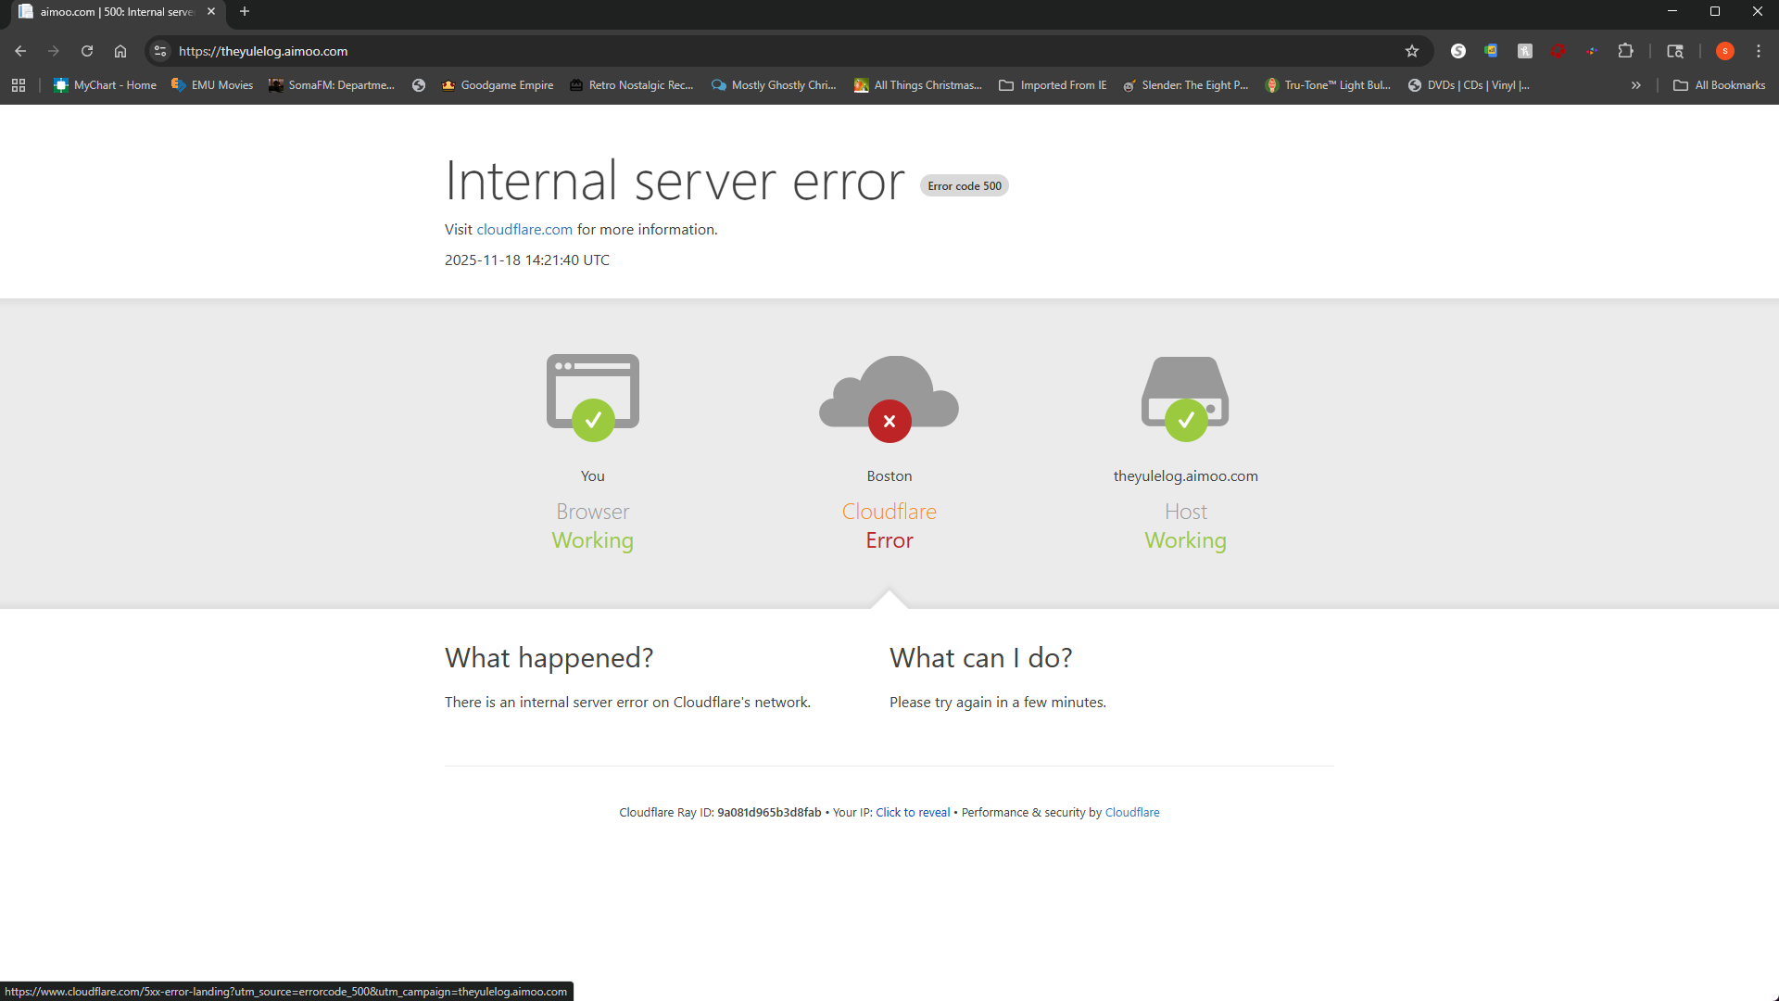
Task: Click the Cloudflare link in the footer
Action: pyautogui.click(x=1132, y=813)
